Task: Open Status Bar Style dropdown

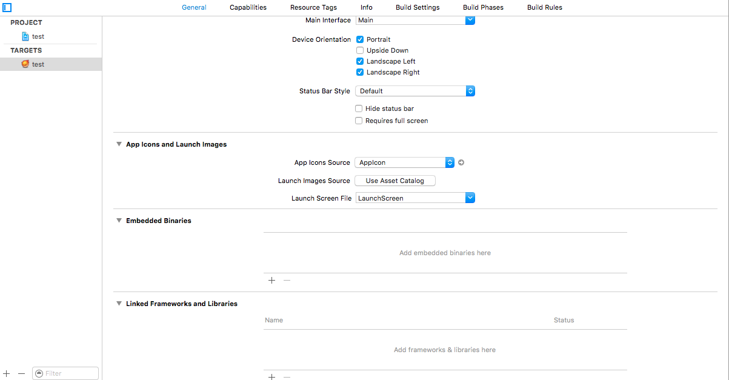Action: click(414, 91)
